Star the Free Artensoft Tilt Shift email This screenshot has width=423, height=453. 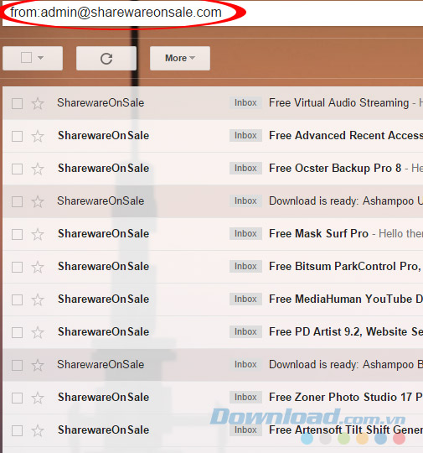point(38,430)
